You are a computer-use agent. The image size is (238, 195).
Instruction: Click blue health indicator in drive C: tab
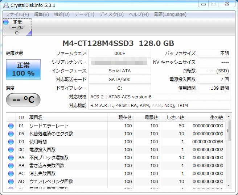coord(6,22)
